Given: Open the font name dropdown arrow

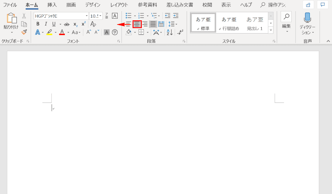Looking at the screenshot, I should [x=87, y=16].
